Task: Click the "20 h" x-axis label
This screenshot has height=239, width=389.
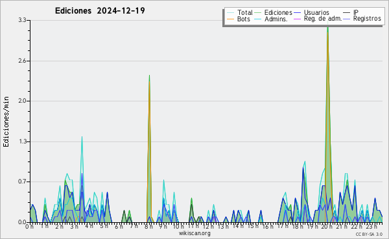Action: pos(327,227)
